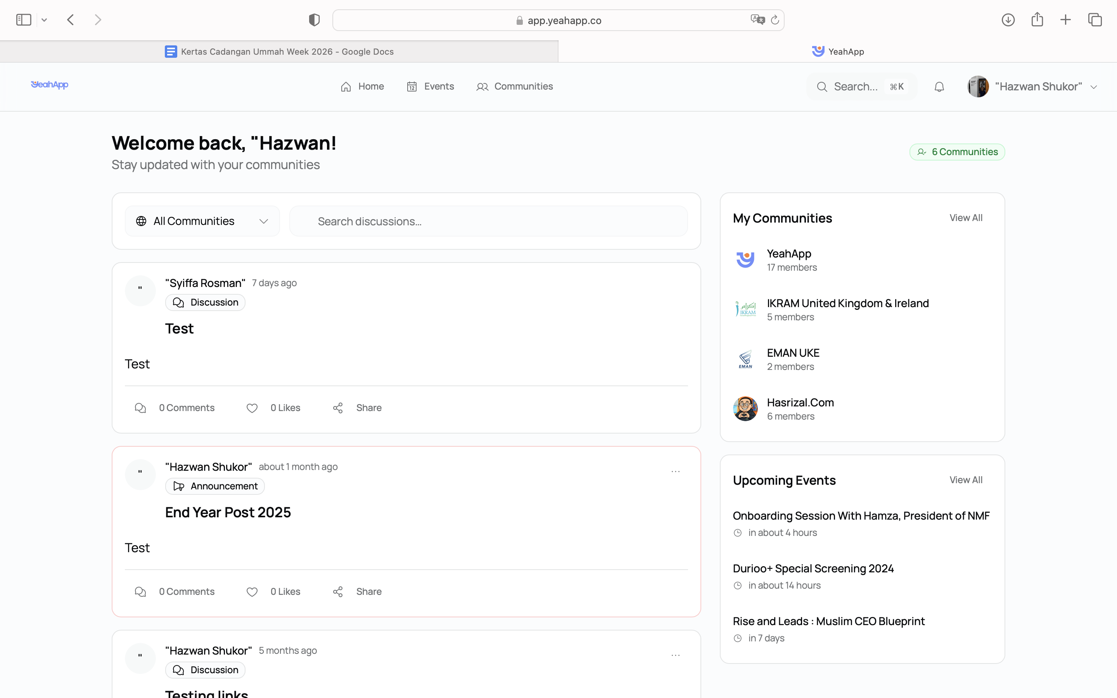Click the search magnifier icon in header
The width and height of the screenshot is (1117, 698).
[x=823, y=86]
